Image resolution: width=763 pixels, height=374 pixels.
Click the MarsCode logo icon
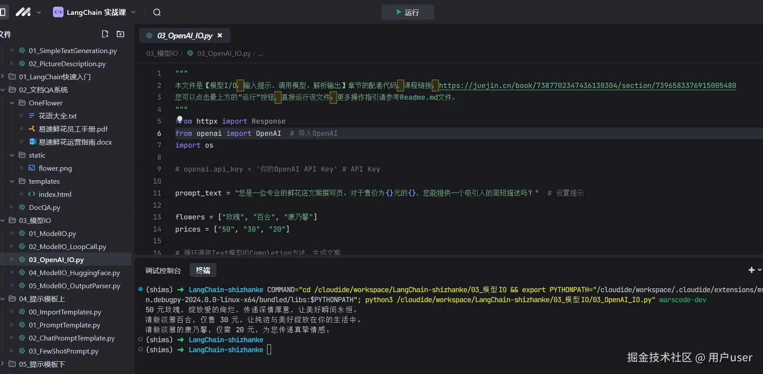(x=23, y=12)
